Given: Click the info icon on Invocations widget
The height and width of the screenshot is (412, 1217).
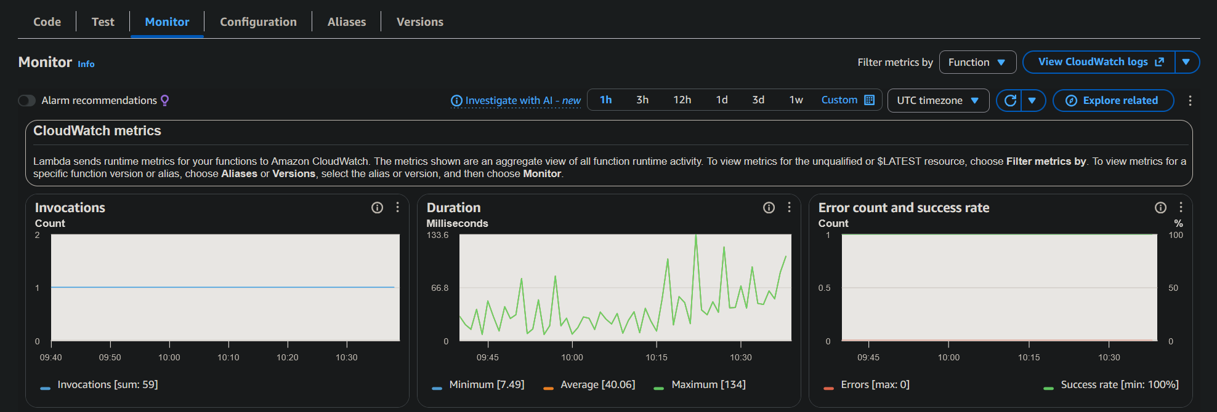Looking at the screenshot, I should click(x=377, y=208).
